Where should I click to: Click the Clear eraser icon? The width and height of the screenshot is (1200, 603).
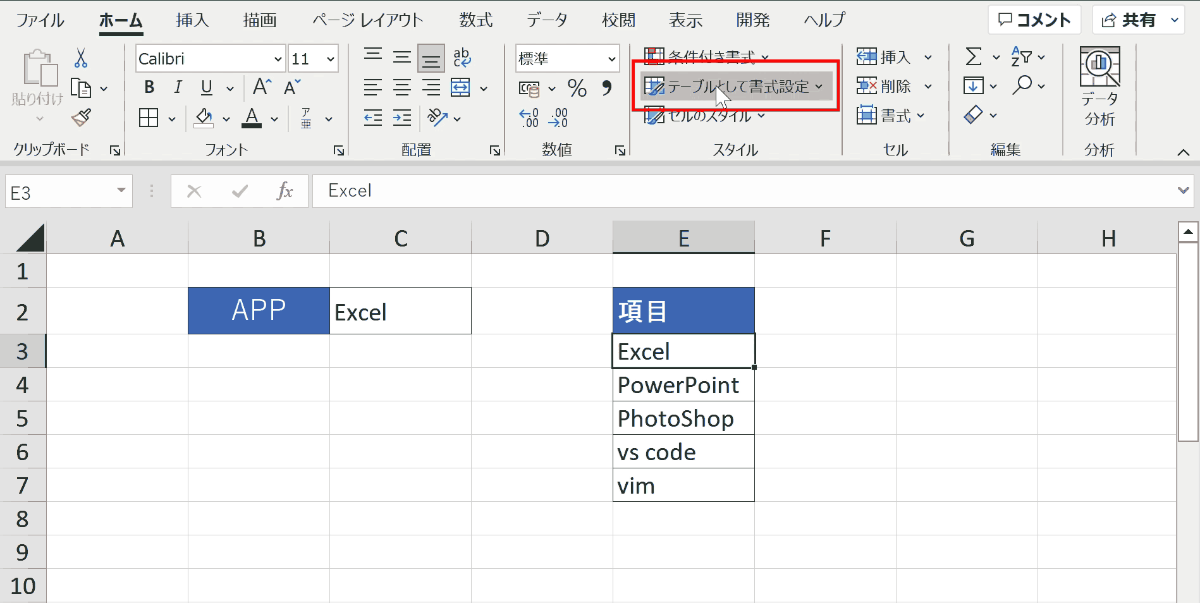[974, 114]
